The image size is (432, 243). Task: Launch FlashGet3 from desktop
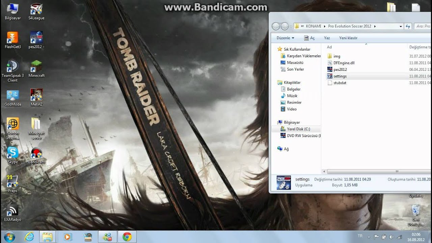13,40
